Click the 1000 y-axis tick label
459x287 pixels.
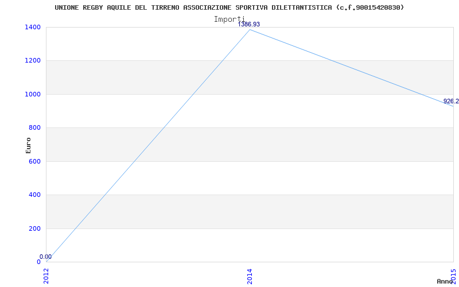[x=33, y=94]
